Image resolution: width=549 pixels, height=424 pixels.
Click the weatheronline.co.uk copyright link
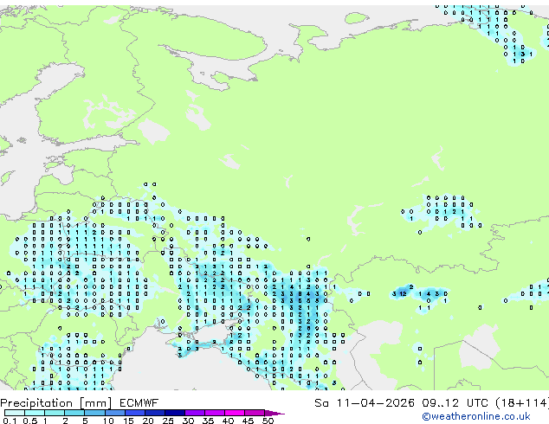pos(475,416)
